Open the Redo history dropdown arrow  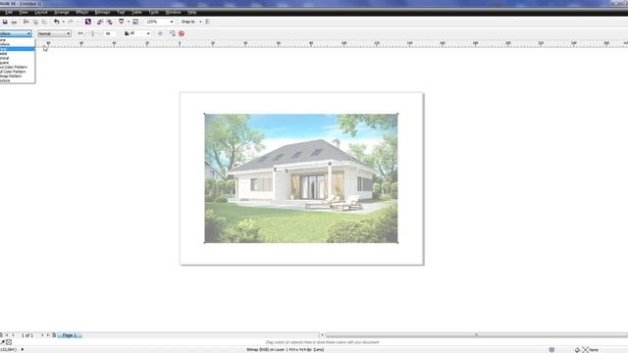pos(78,22)
